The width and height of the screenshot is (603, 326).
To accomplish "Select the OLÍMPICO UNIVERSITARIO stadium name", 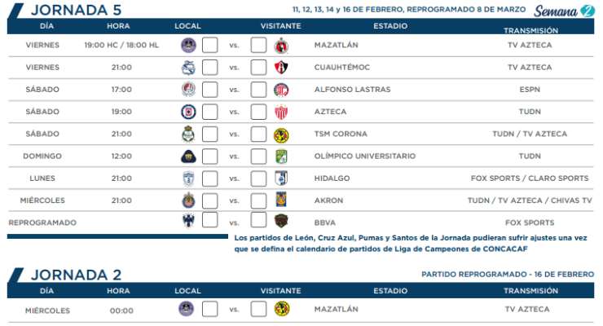I will pyautogui.click(x=364, y=156).
